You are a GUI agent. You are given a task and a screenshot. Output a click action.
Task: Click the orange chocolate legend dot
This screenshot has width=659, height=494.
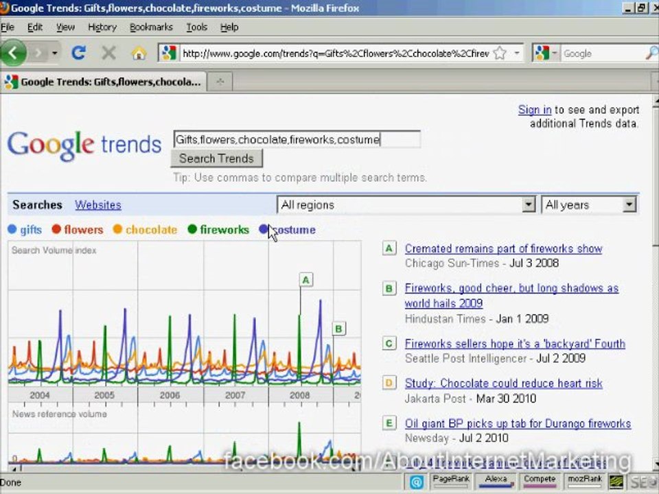tap(117, 229)
